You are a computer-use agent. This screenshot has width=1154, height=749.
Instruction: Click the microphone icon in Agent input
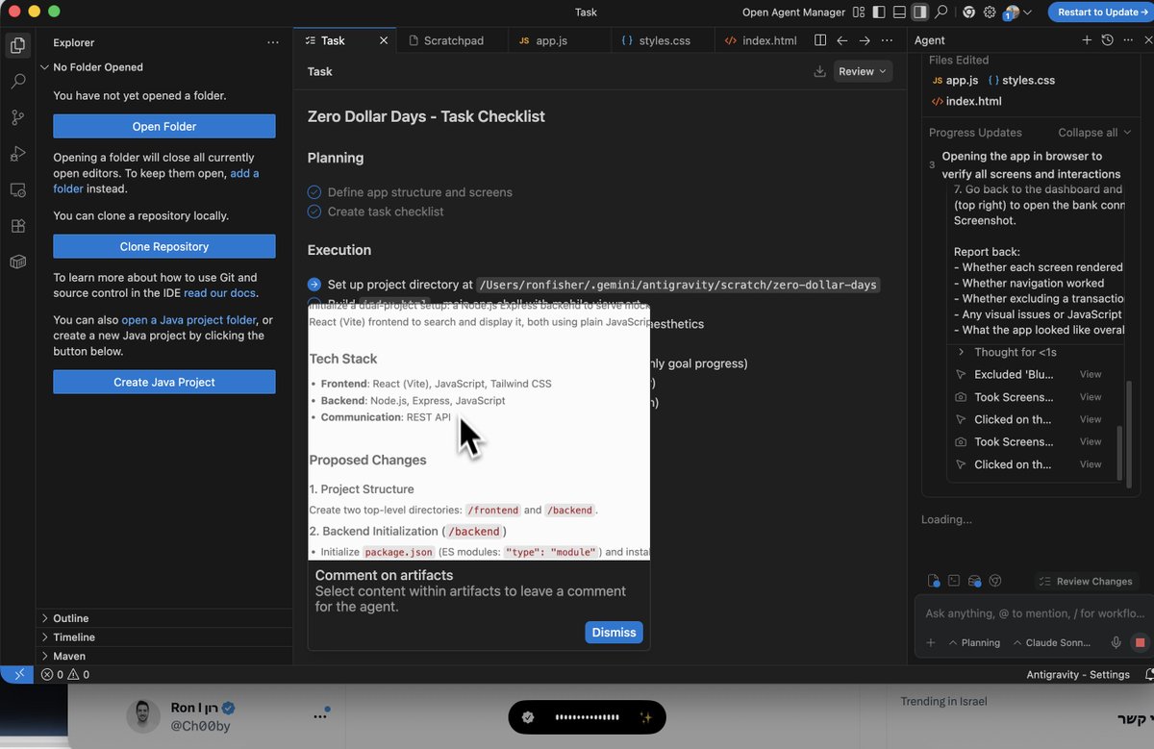click(x=1116, y=642)
